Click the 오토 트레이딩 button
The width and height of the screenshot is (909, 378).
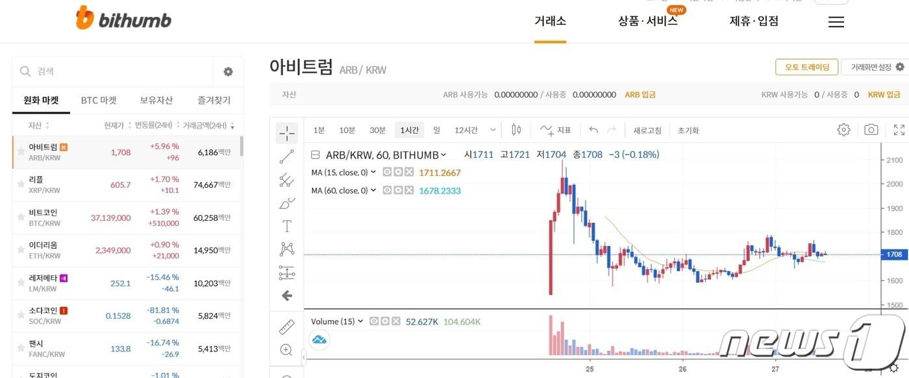806,67
